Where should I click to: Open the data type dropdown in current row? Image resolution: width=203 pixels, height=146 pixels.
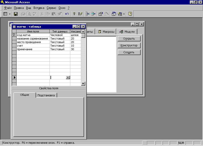click(68, 77)
